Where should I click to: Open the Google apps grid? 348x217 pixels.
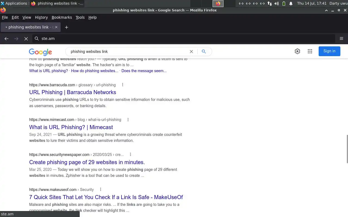[x=310, y=51]
